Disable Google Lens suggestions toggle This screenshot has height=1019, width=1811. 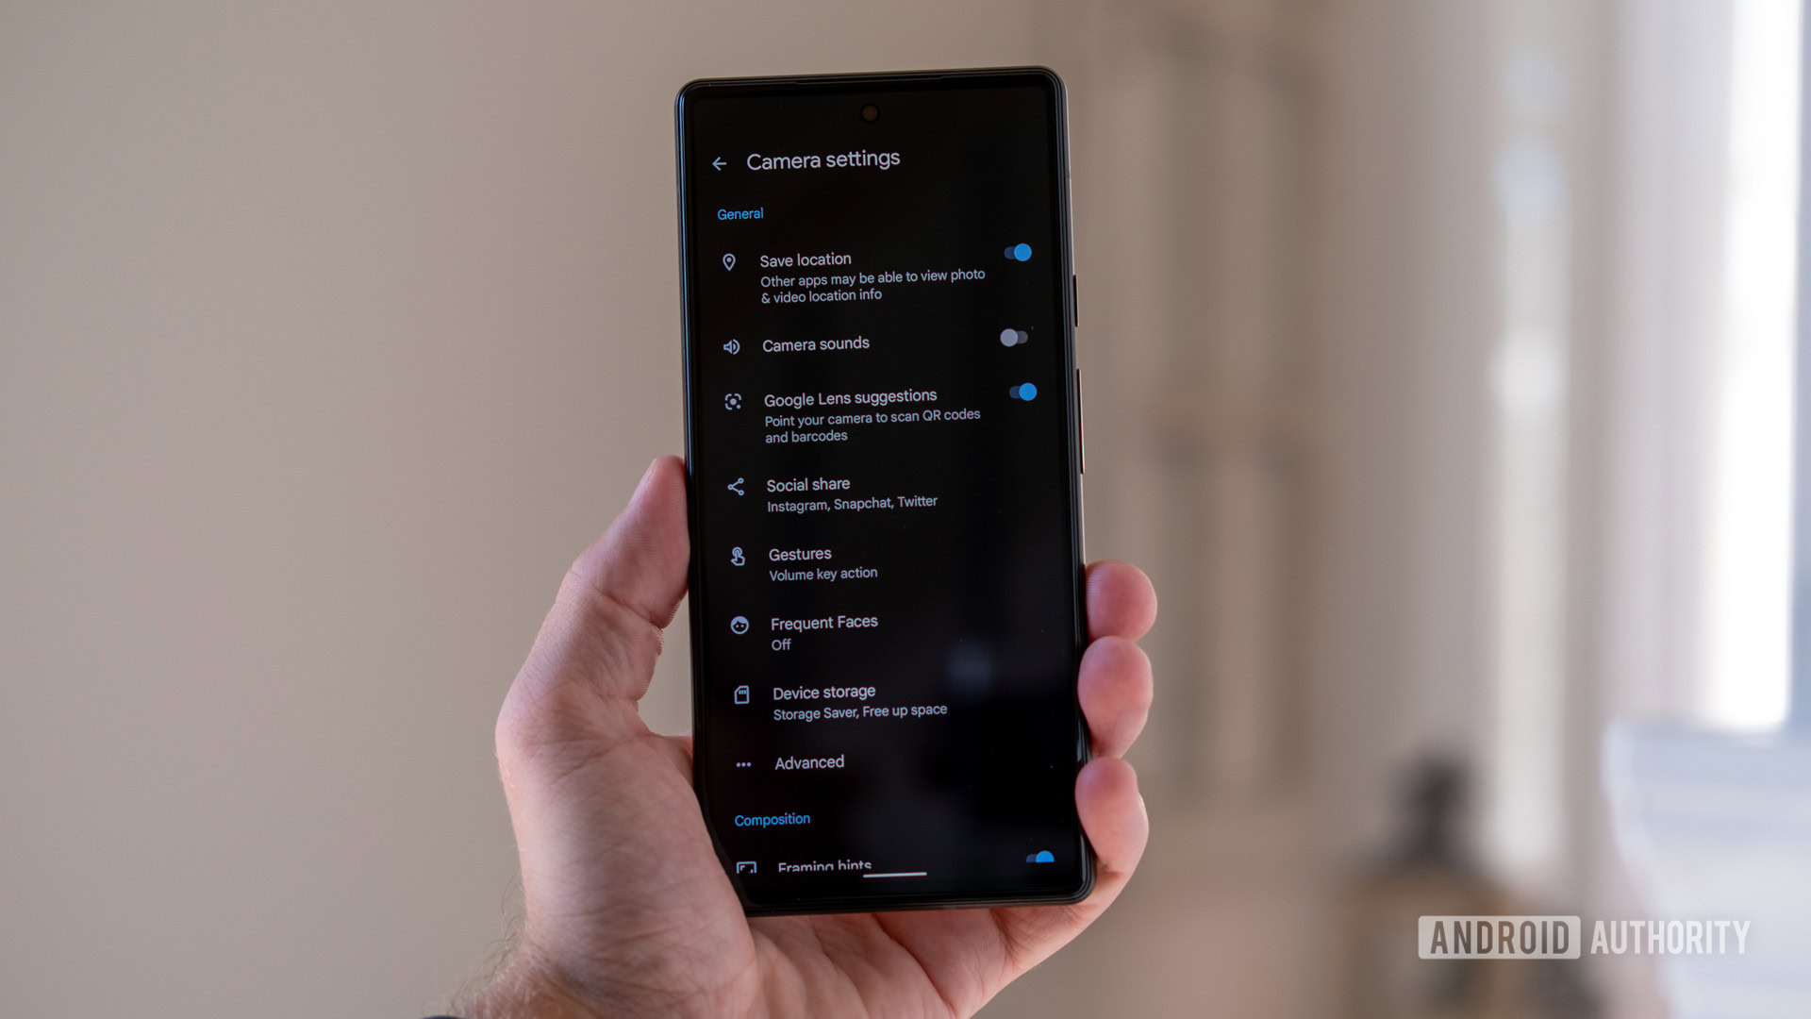(x=1020, y=394)
